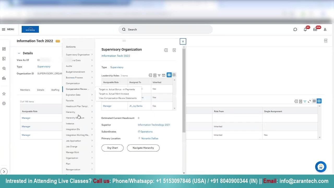This screenshot has width=334, height=188.
Task: Open the dashboard icon in left sidebar
Action: (x=4, y=49)
